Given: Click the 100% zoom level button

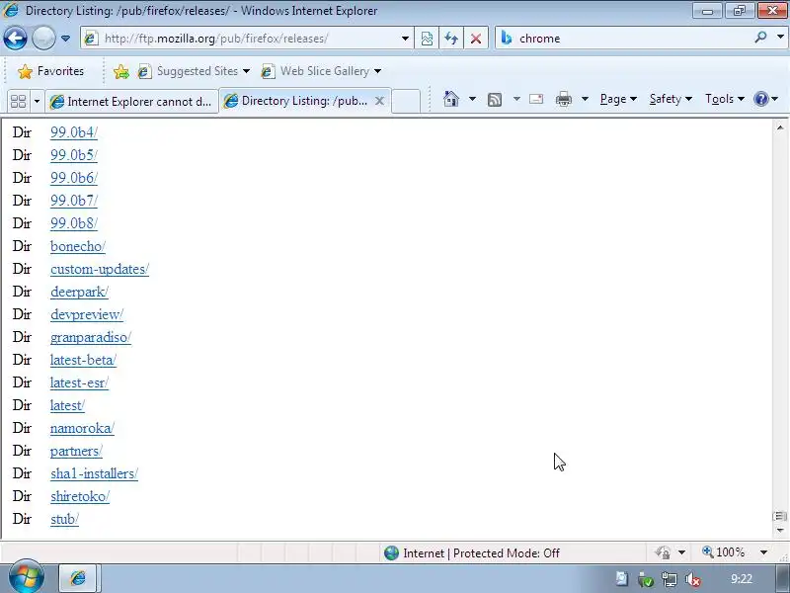Looking at the screenshot, I should pos(724,552).
